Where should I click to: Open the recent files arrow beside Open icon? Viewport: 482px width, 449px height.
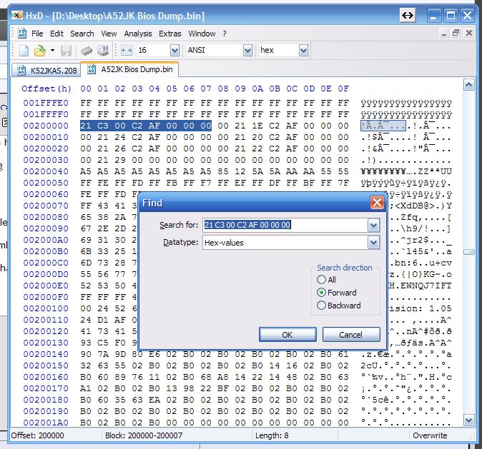53,51
